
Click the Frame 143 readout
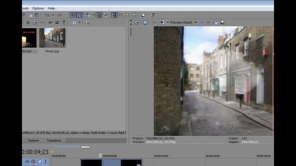237,138
